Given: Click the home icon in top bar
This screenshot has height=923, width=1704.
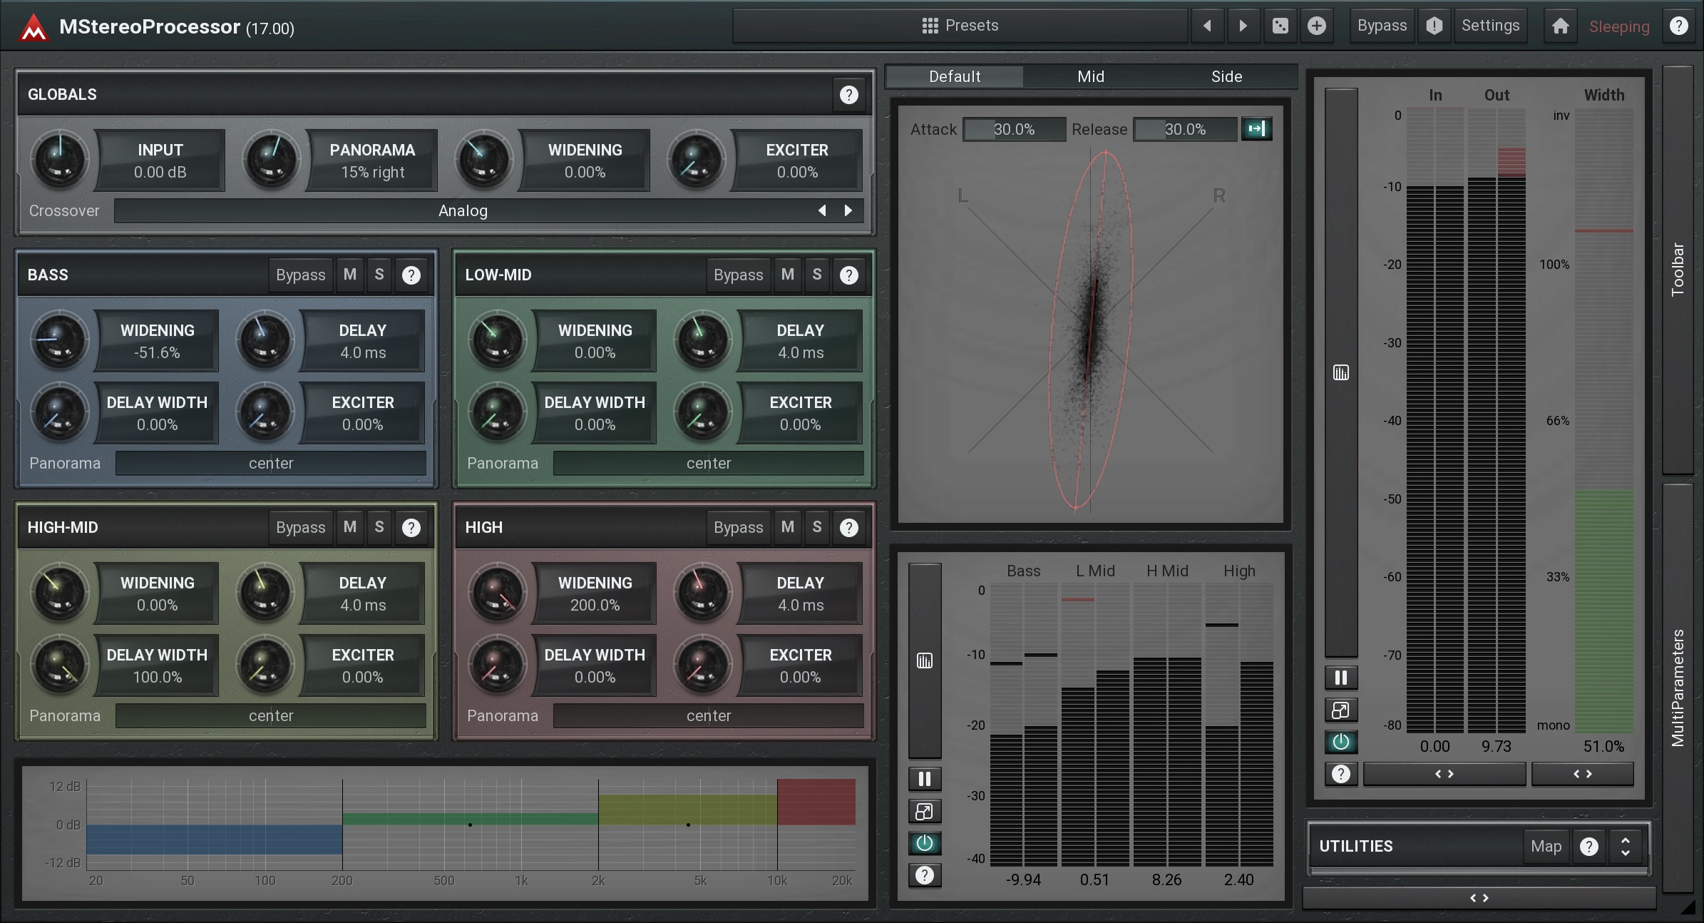Looking at the screenshot, I should (1560, 26).
